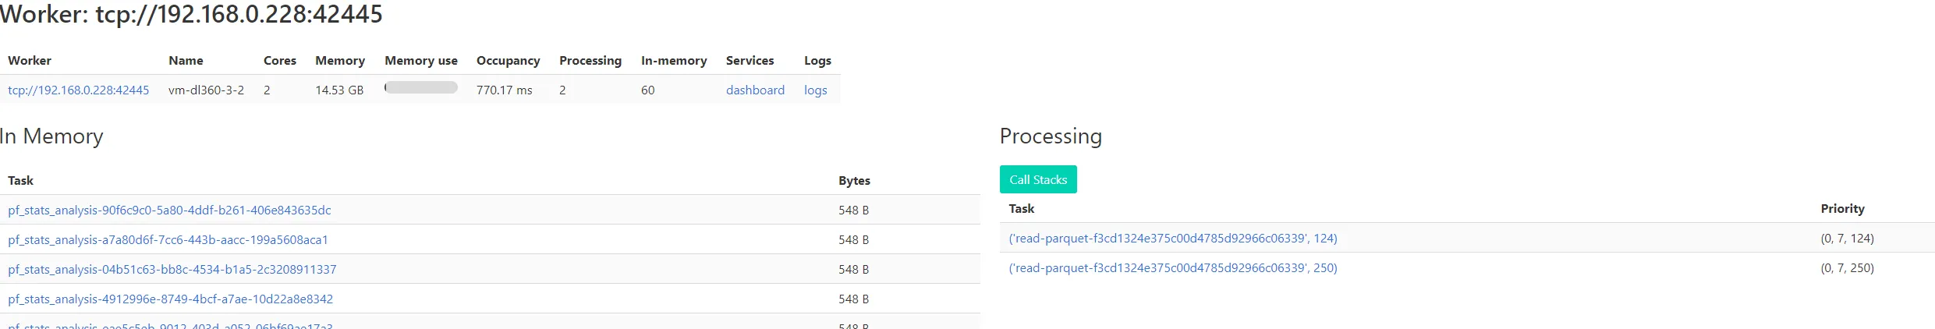Click the Cores column header
The height and width of the screenshot is (329, 1935).
click(279, 61)
